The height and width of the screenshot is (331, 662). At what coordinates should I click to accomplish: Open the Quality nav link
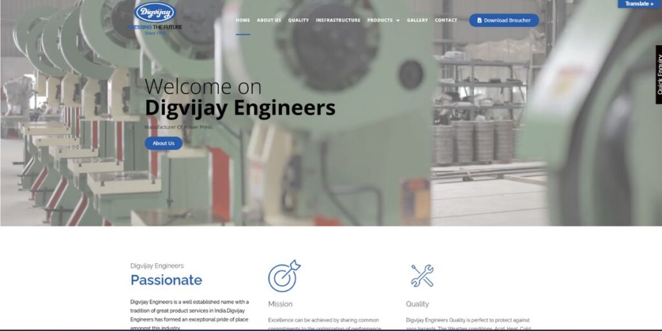point(299,20)
